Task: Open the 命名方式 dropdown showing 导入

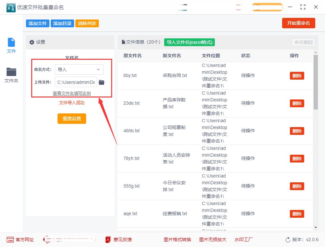Action: 79,70
